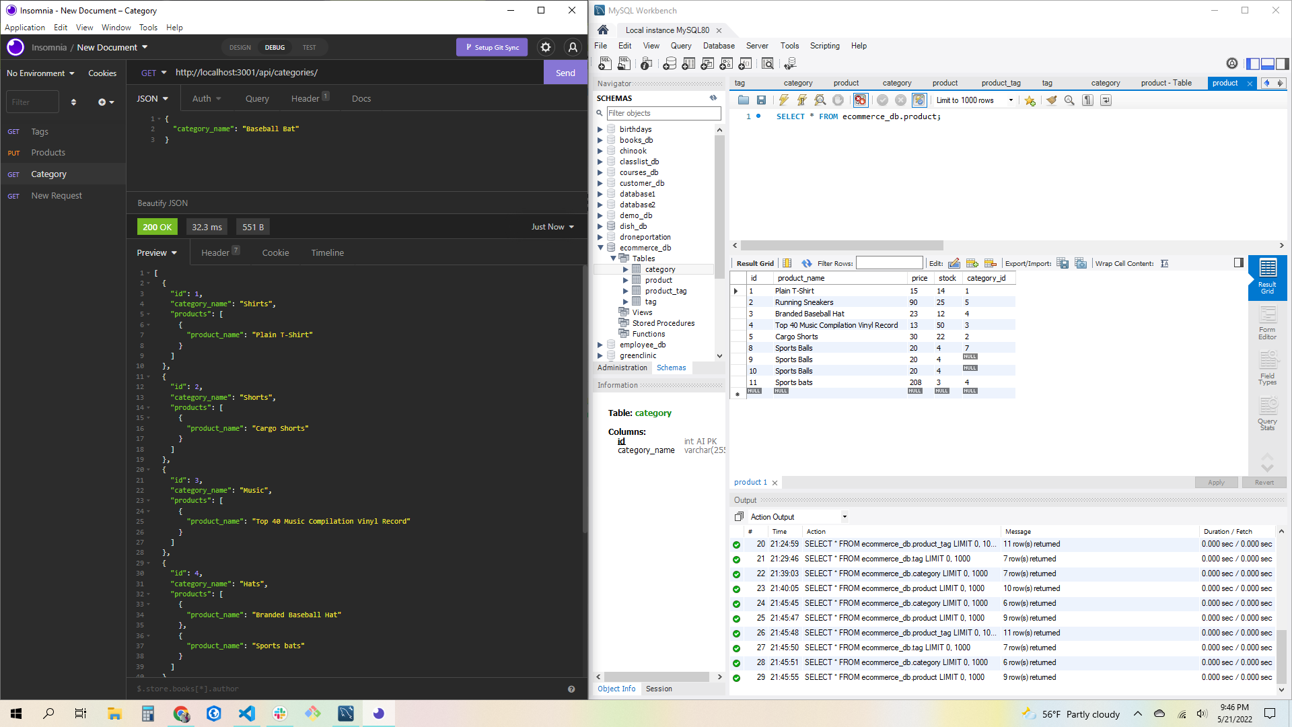Search table data using the magnifier toolbar icon
Screen dimensions: 1292x727
[x=768, y=63]
